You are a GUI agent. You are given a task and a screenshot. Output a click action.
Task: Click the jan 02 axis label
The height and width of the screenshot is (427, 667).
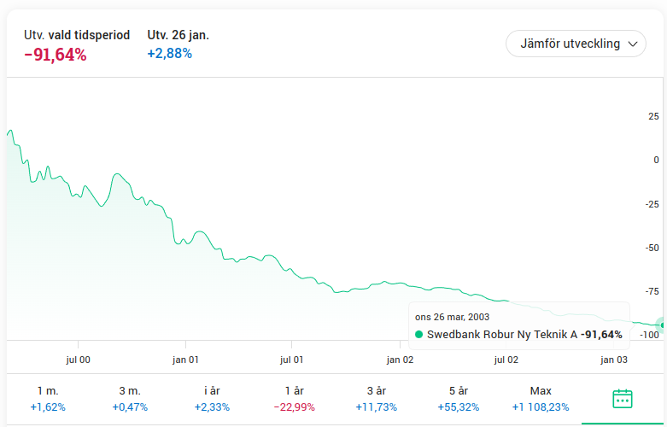(400, 360)
